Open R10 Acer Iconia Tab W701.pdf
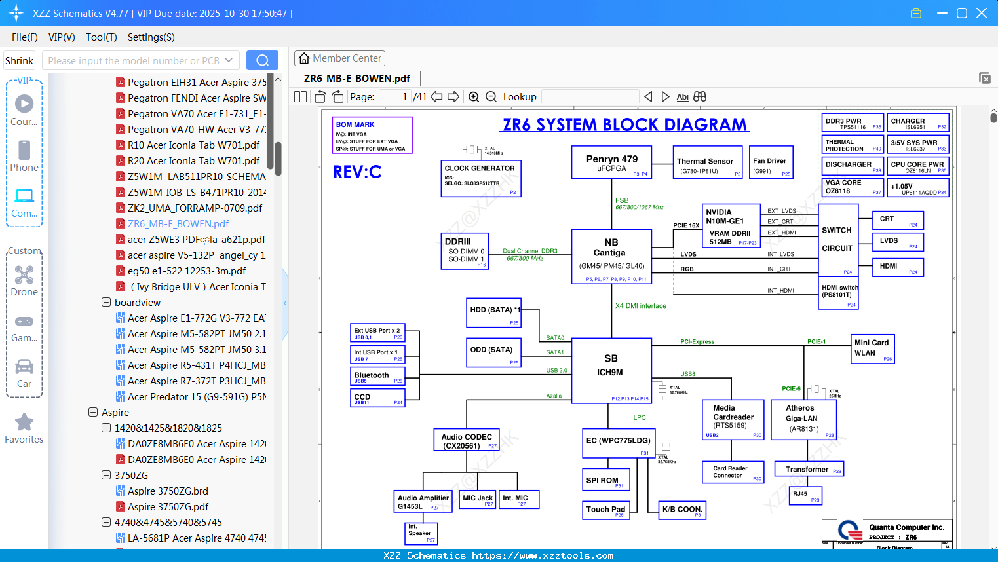 (x=194, y=145)
